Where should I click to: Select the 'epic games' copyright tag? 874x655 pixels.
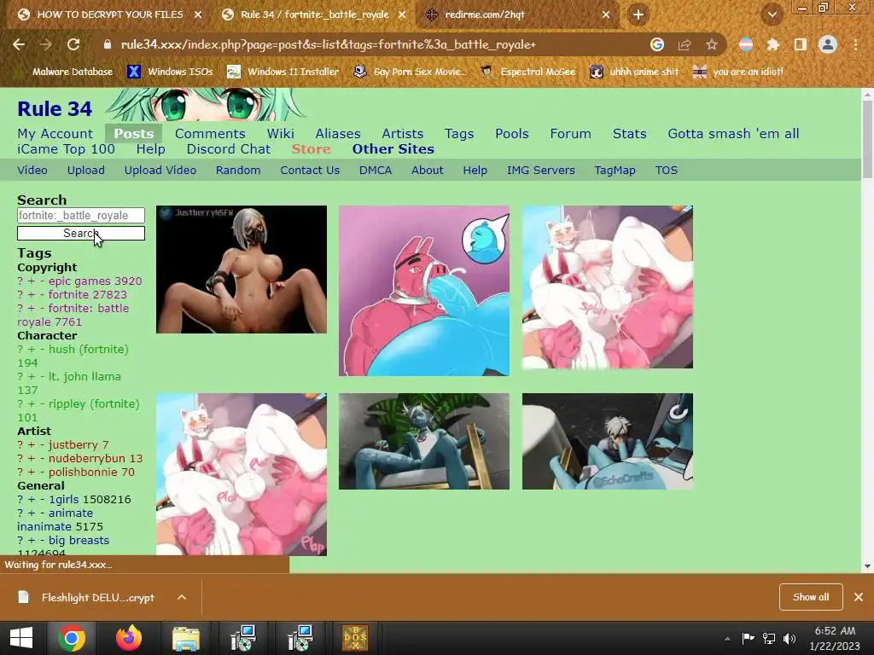pos(79,281)
